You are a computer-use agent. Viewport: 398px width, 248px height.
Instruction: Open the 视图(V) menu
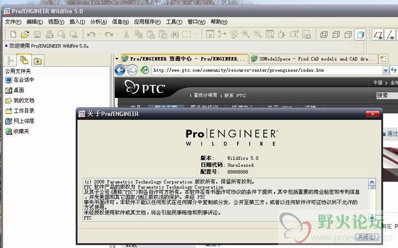pyautogui.click(x=56, y=22)
